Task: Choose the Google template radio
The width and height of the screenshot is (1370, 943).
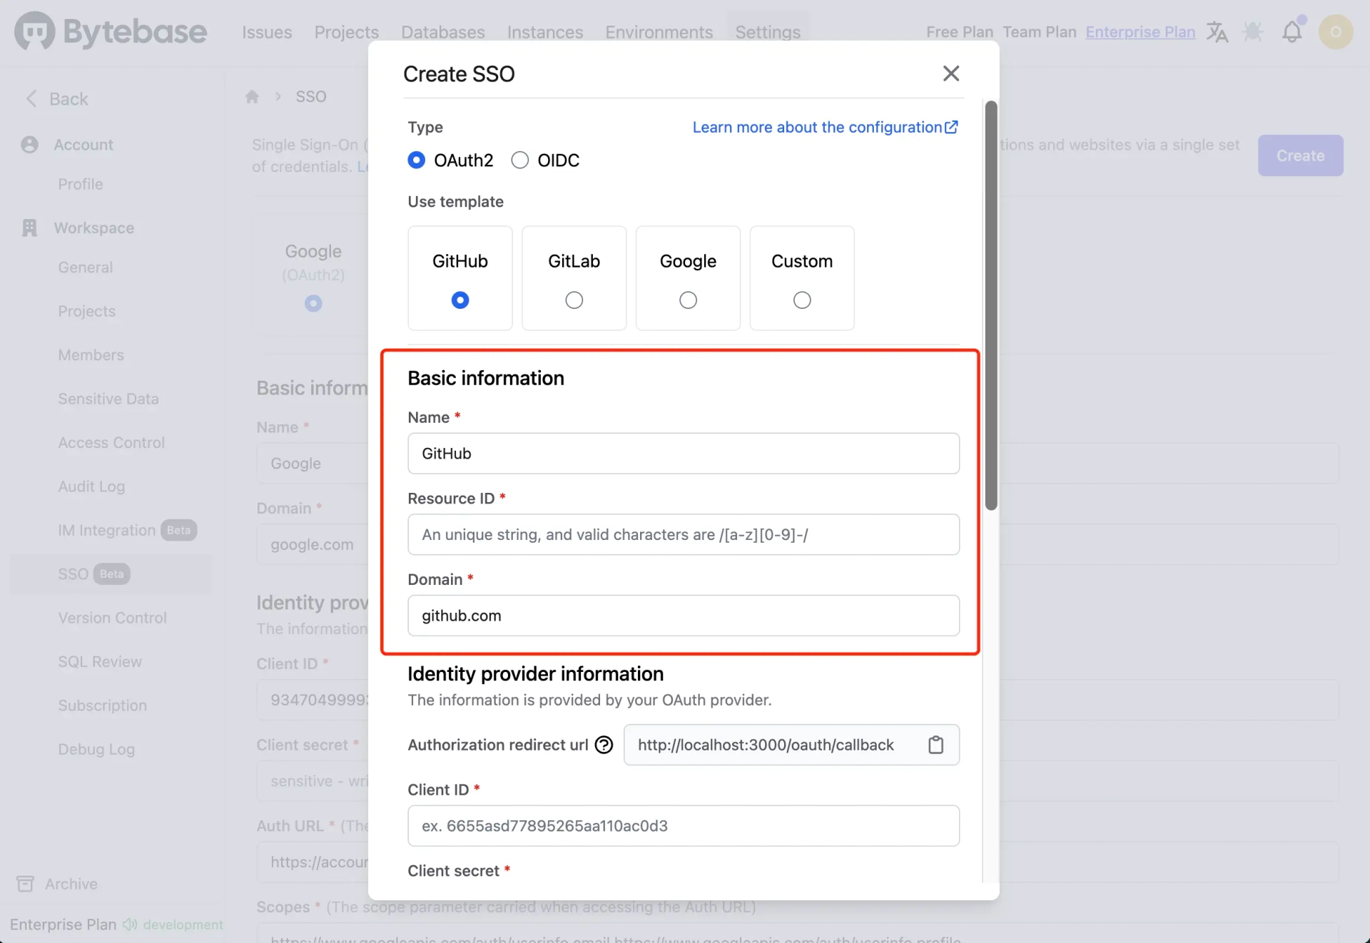Action: (x=688, y=300)
